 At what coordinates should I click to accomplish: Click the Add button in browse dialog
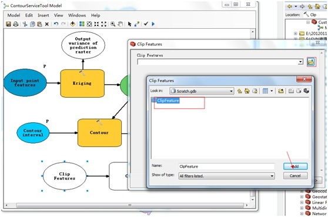(x=295, y=166)
